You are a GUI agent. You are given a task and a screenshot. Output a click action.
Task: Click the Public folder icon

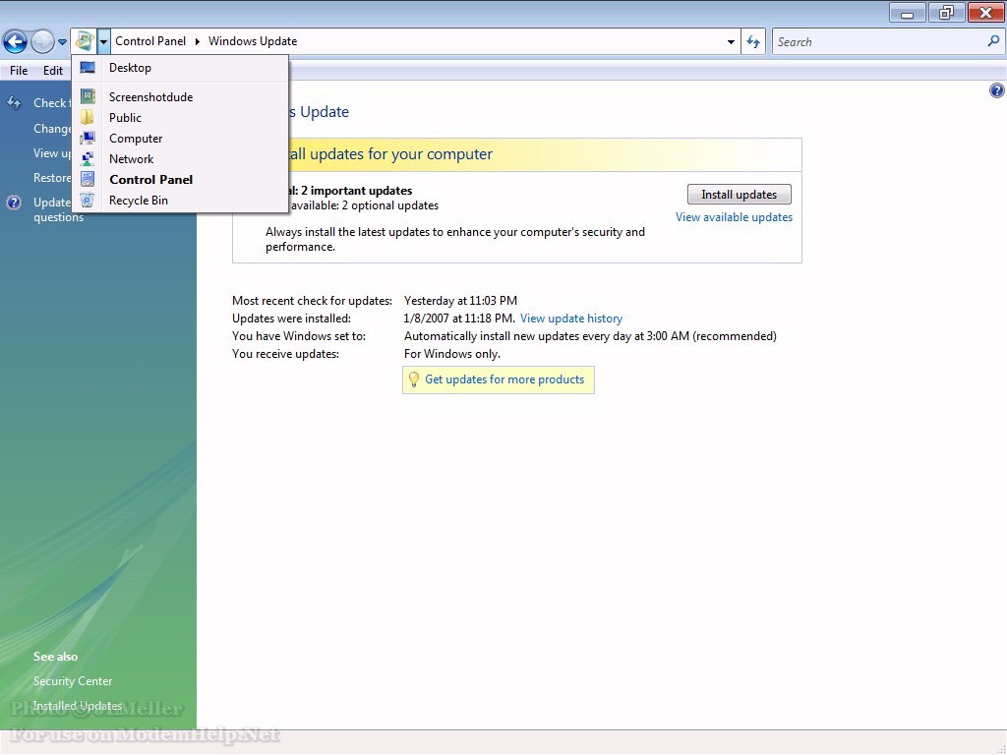(x=87, y=117)
